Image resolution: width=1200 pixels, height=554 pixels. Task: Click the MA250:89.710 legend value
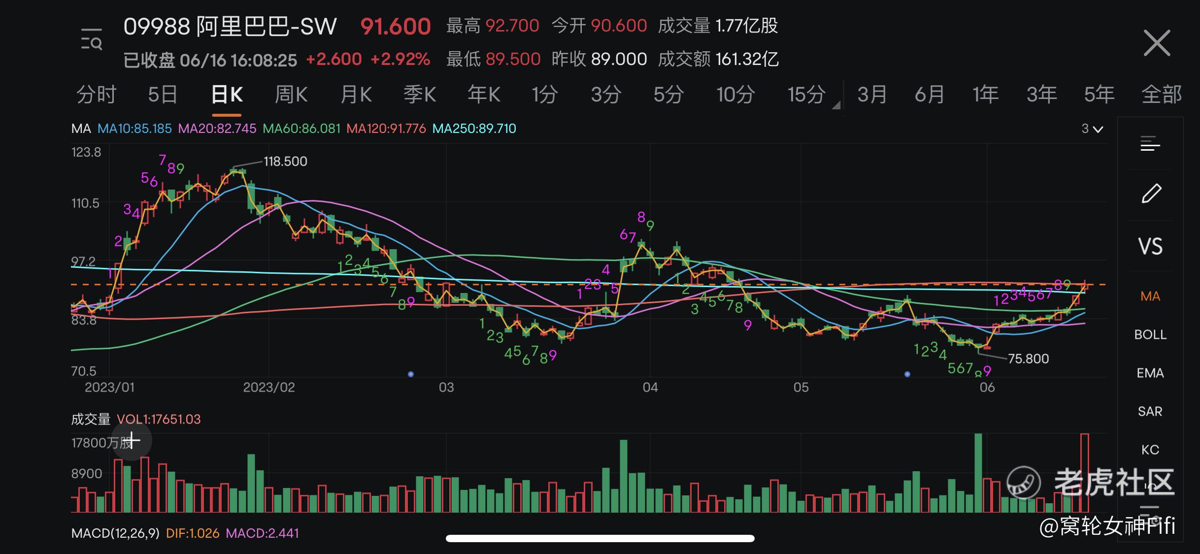tap(474, 129)
